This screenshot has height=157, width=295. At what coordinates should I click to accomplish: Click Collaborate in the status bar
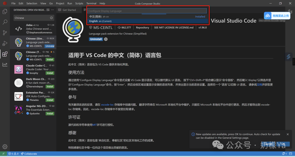[29, 154]
